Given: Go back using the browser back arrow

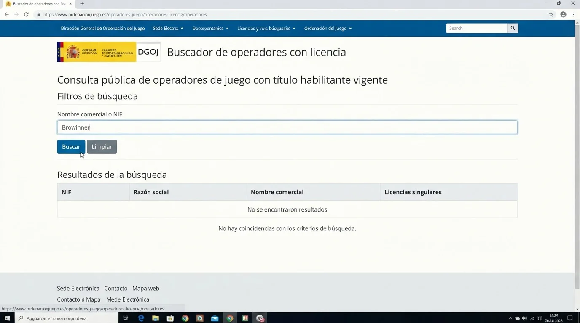Looking at the screenshot, I should [x=6, y=14].
